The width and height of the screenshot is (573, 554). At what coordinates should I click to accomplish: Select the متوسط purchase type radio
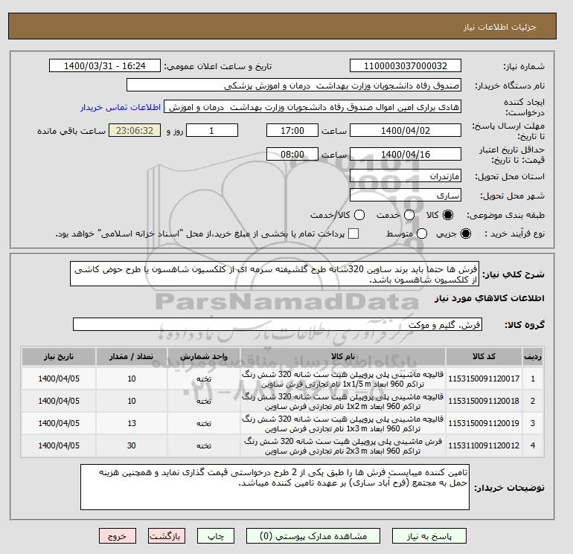click(422, 233)
